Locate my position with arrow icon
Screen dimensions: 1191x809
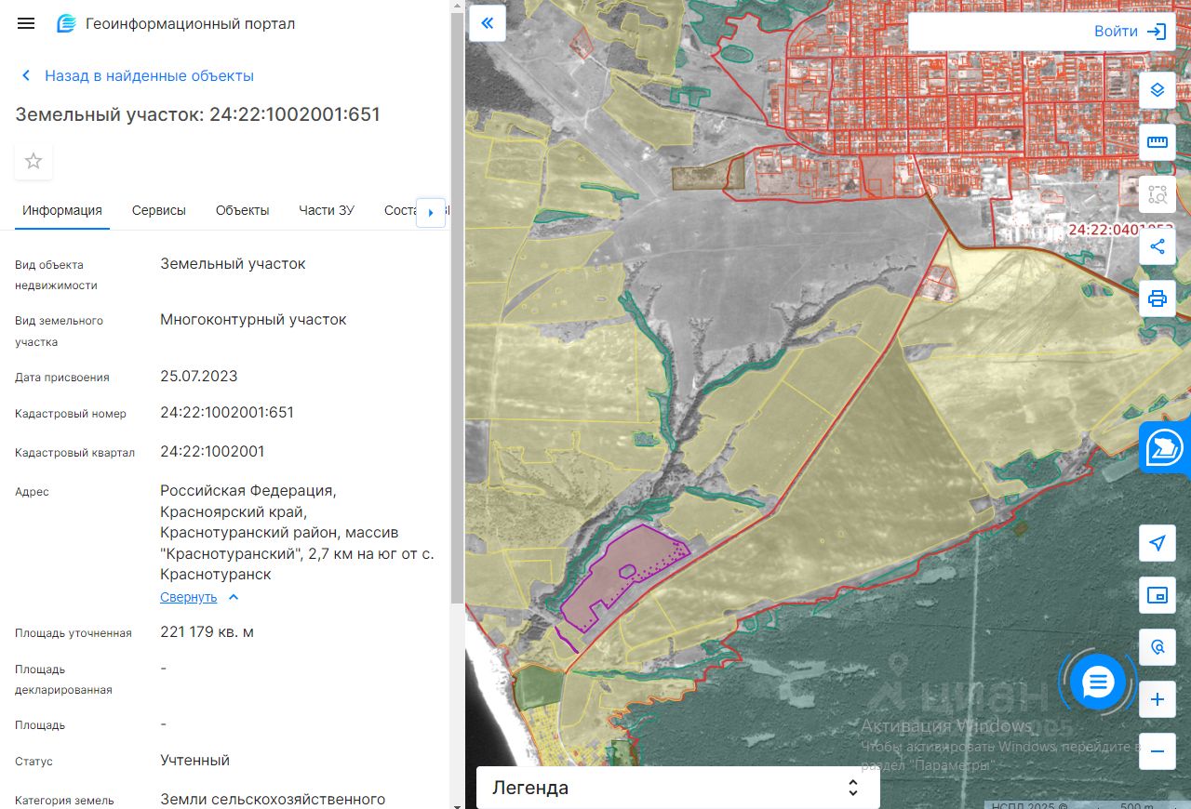pos(1158,544)
